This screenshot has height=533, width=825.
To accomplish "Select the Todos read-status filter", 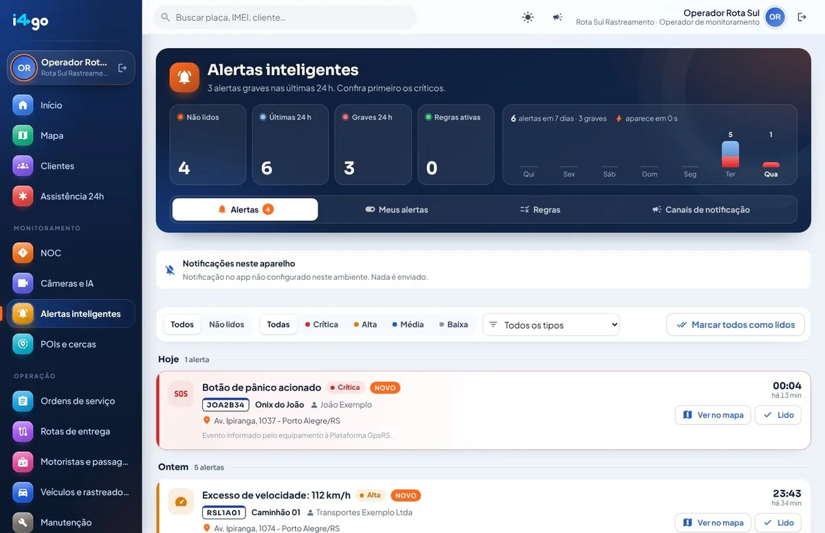I will (182, 325).
